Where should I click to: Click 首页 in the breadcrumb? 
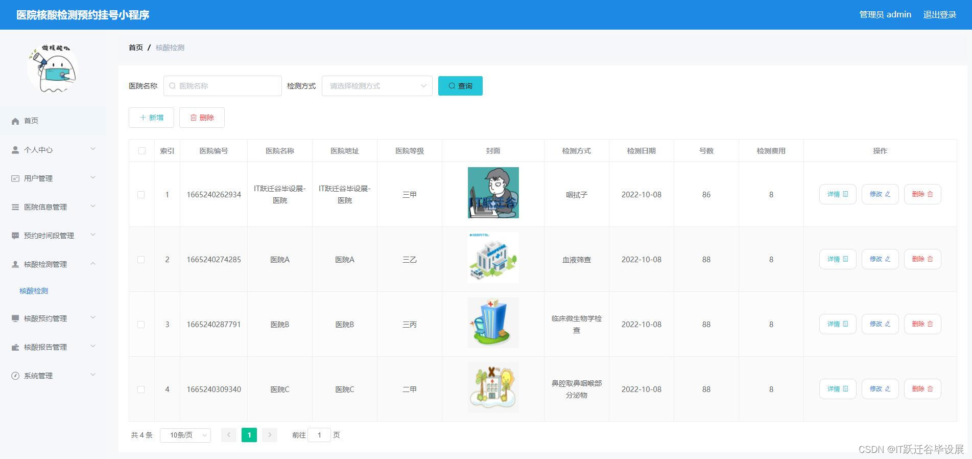(136, 48)
